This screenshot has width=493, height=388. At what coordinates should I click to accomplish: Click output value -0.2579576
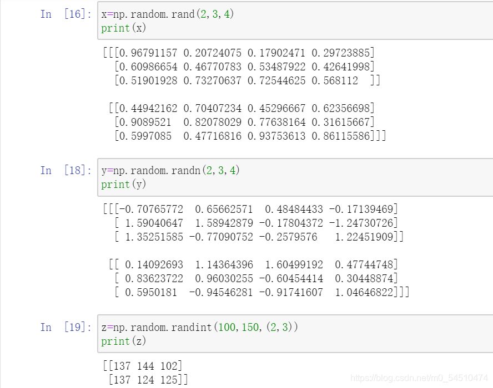pos(288,237)
